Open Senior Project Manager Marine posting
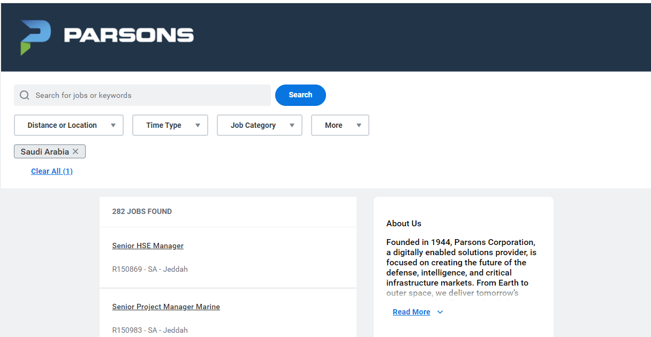Viewport: 651px width, 337px height. point(166,307)
